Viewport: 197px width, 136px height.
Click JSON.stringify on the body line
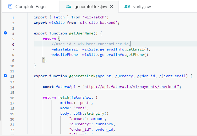89,114
